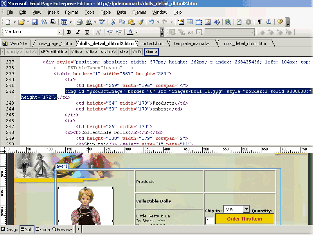Click the Order This Item button
This screenshot has height=235, width=313.
pyautogui.click(x=245, y=219)
